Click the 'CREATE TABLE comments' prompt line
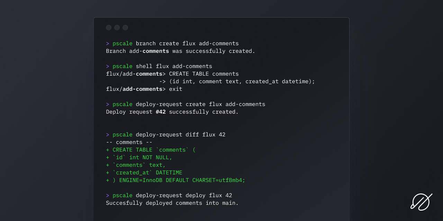Screen dimensions: 443x221 [172, 74]
